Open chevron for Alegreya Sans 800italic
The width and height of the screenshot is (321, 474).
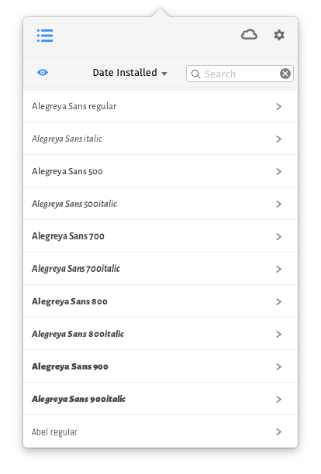pos(278,334)
